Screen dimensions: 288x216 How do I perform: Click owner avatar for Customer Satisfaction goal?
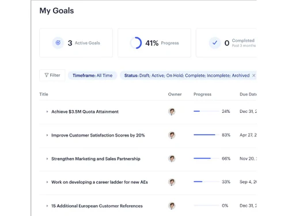pos(172,135)
